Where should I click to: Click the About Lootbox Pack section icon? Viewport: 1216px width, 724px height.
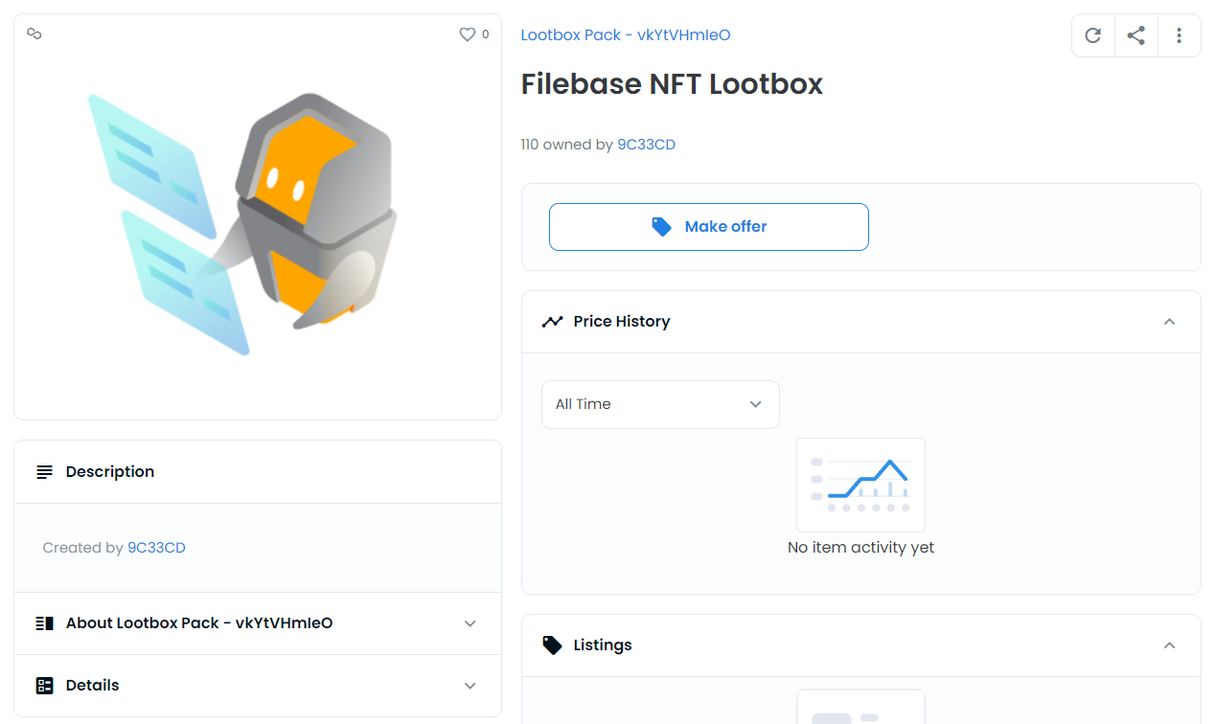44,623
